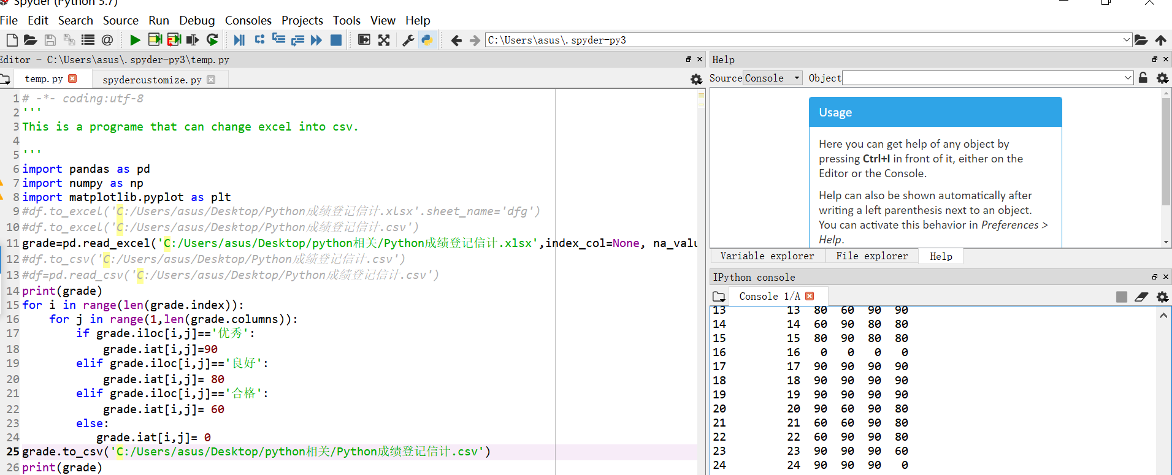Open the File explorer tab

tap(871, 256)
